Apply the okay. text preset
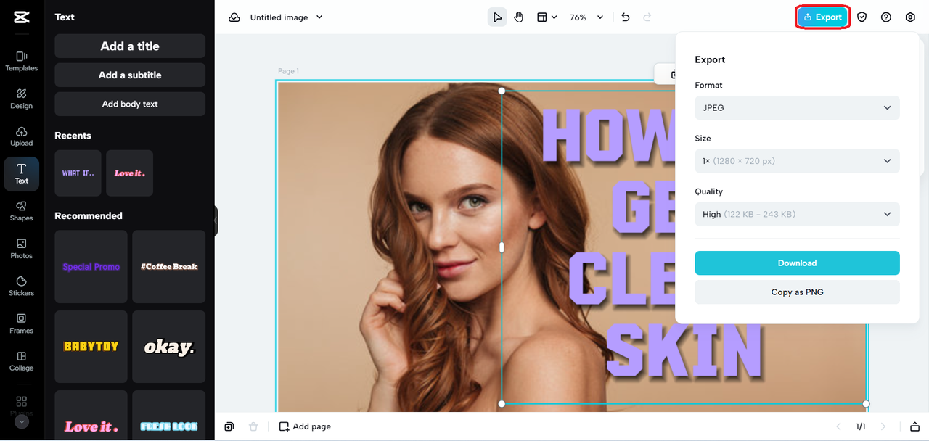The width and height of the screenshot is (929, 441). (x=168, y=347)
